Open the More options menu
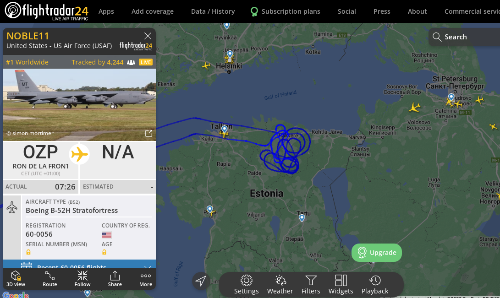This screenshot has width=500, height=298. pyautogui.click(x=146, y=279)
